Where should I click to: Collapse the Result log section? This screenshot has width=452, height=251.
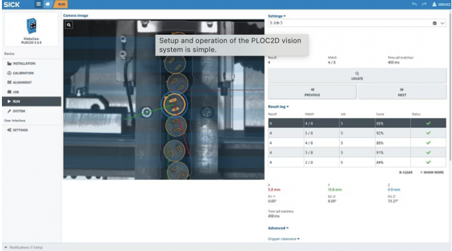(278, 106)
